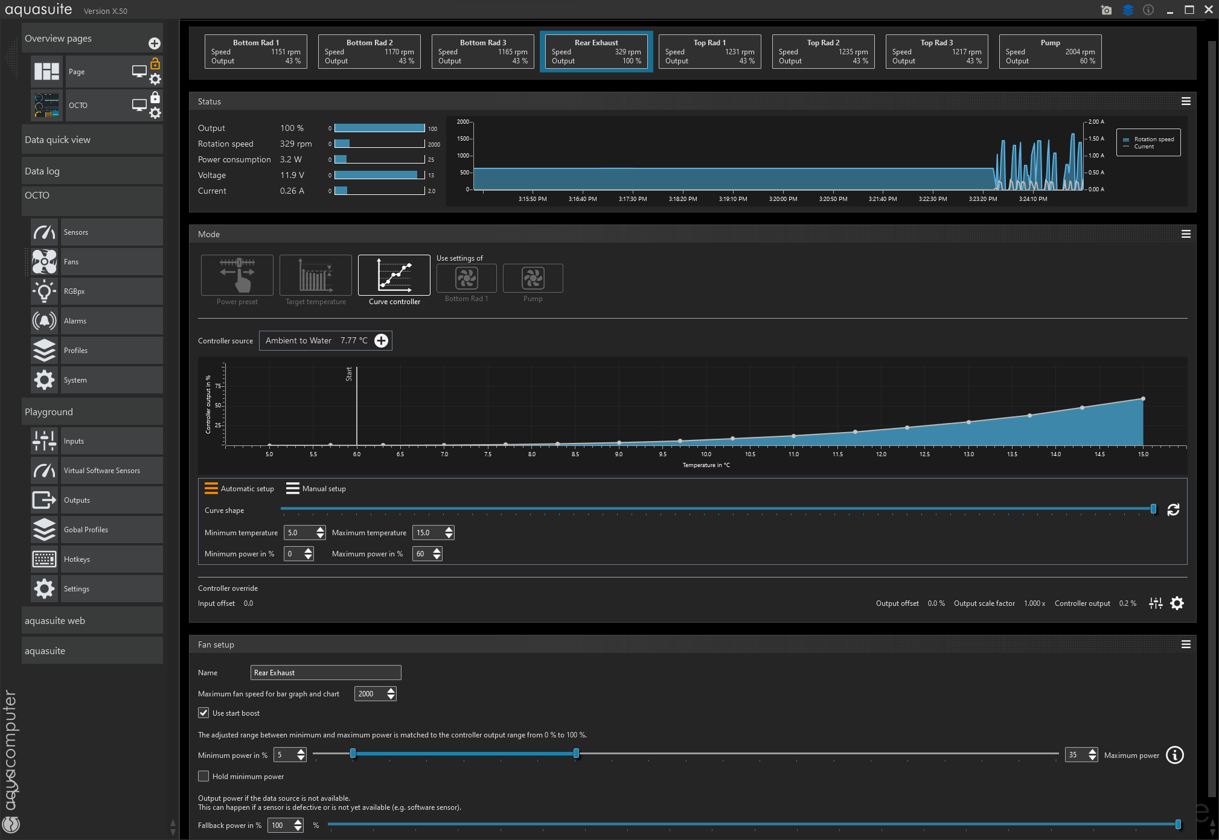Open the Fans section
Viewport: 1219px width, 840px height.
[97, 262]
